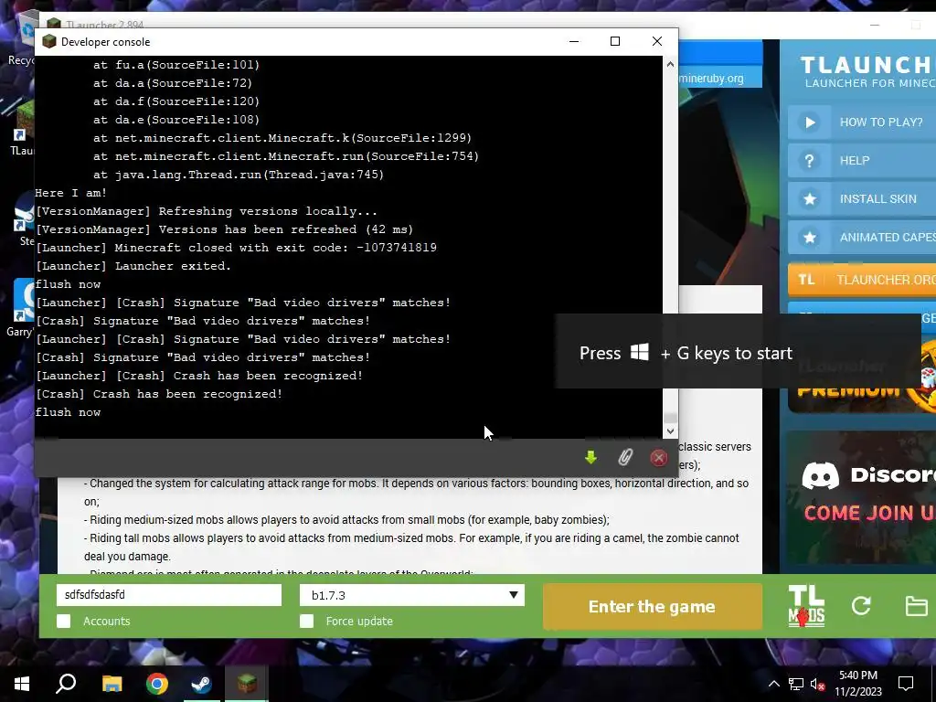Click the Discord COME JOIN US banner text

870,513
